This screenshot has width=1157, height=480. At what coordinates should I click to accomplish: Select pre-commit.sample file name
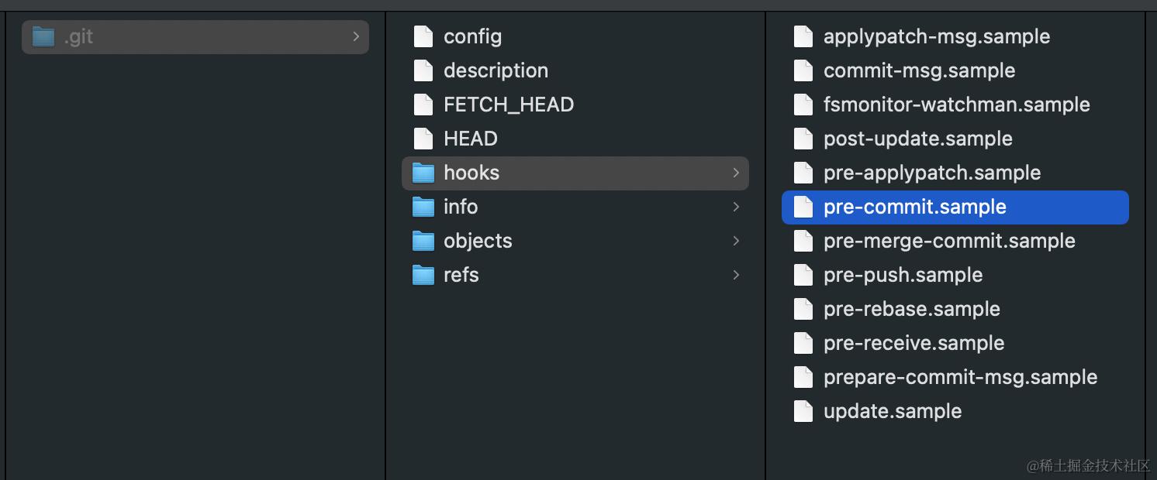click(x=915, y=207)
